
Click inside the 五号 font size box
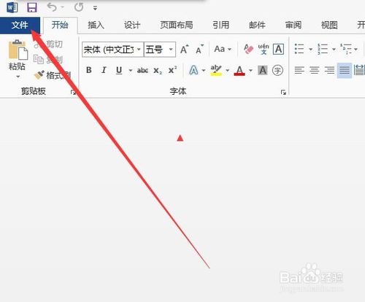[155, 50]
